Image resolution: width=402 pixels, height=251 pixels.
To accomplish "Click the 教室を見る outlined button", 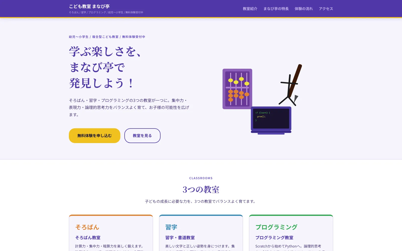I will (x=142, y=136).
